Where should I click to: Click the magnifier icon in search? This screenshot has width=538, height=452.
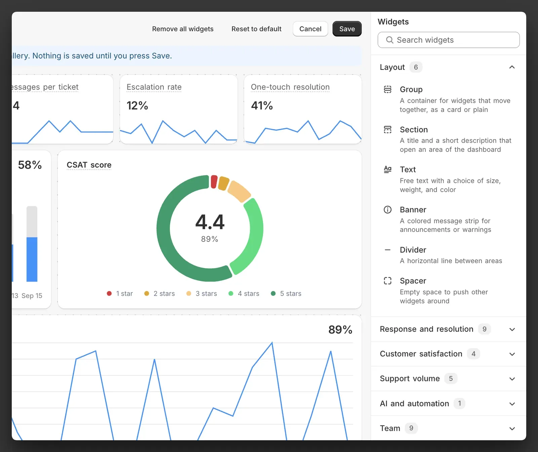(390, 40)
